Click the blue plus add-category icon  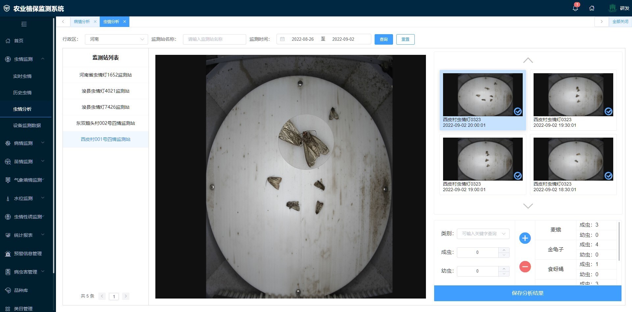[525, 238]
